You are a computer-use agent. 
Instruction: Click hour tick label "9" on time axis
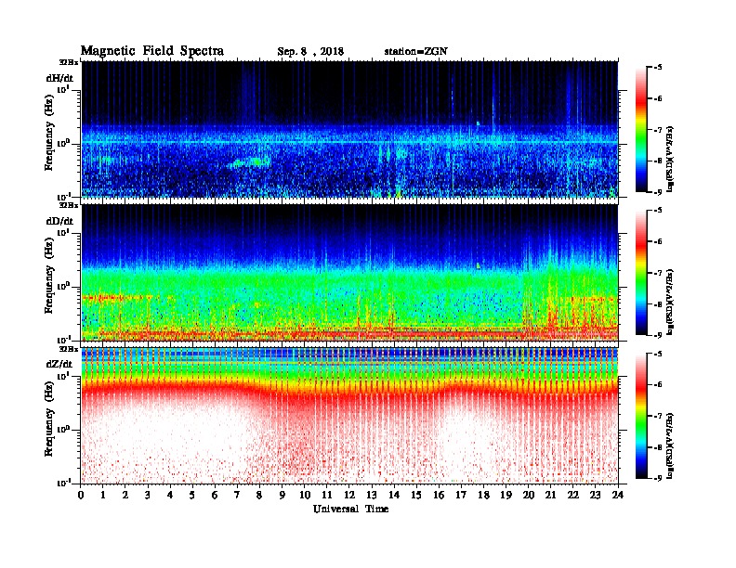pyautogui.click(x=283, y=496)
